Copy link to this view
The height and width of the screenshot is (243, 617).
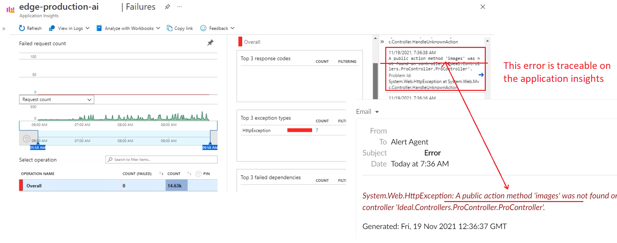[180, 28]
